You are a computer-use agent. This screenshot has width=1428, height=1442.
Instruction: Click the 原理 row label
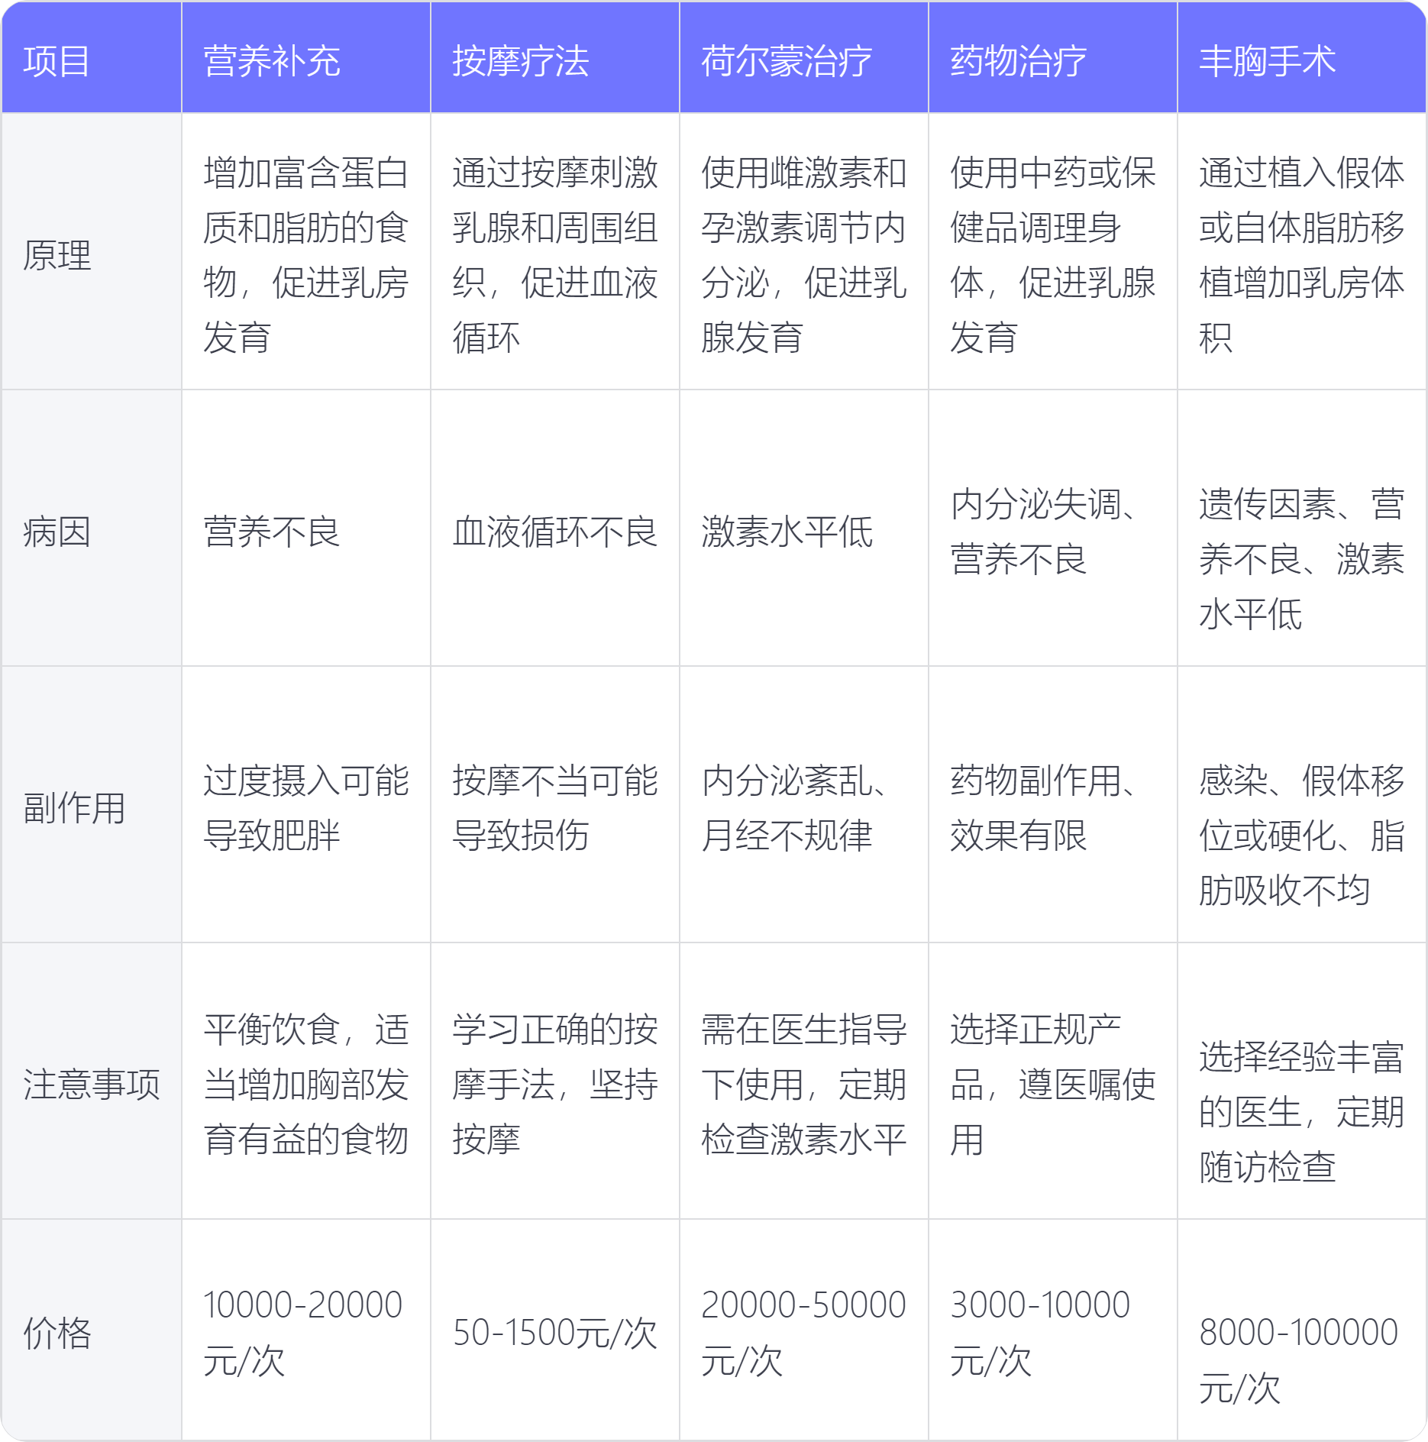pos(57,255)
